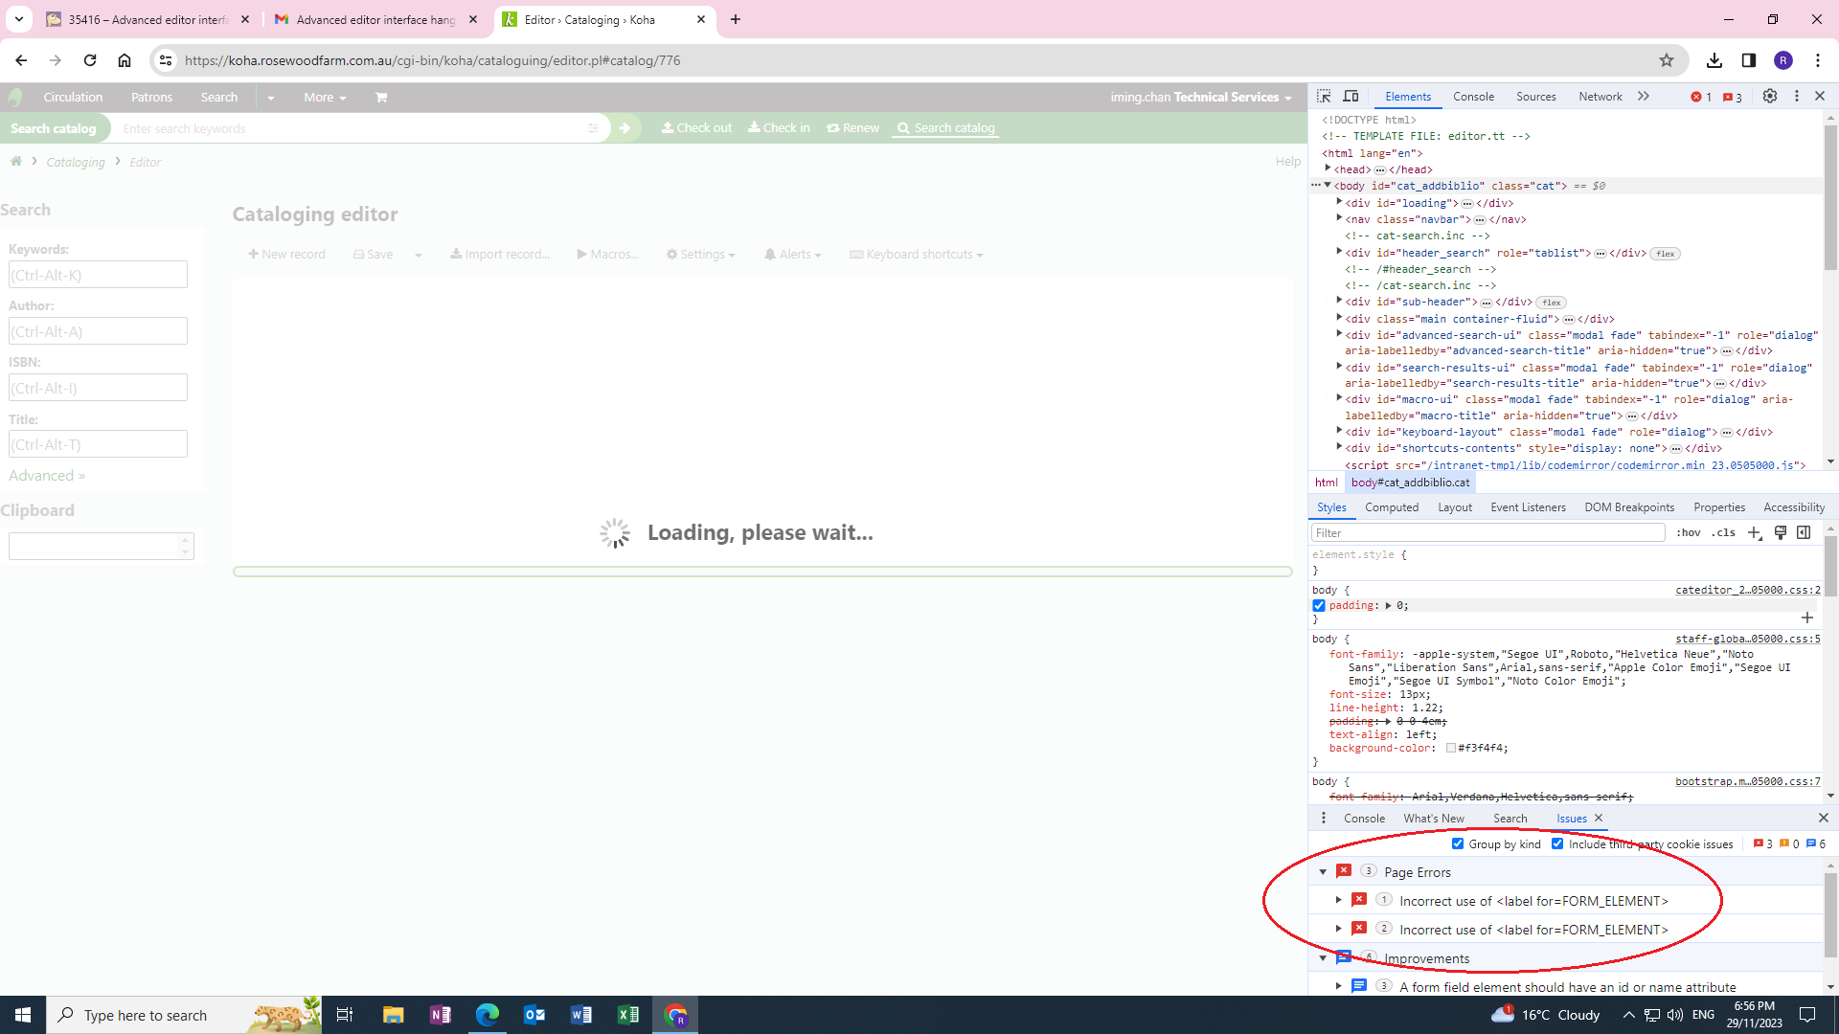Bookmark this page with the star icon

(x=1667, y=60)
